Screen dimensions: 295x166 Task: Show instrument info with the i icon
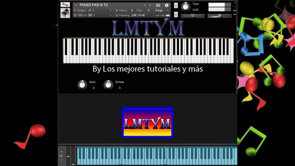pos(167,5)
